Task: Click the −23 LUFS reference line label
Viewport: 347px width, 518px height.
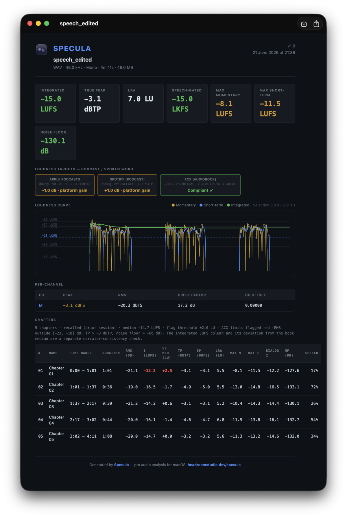Action: coord(49,236)
